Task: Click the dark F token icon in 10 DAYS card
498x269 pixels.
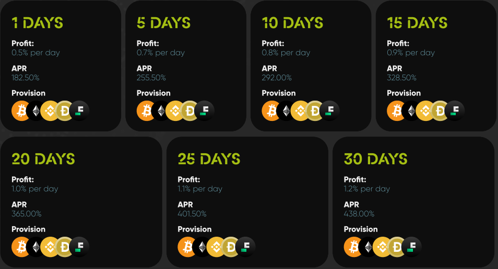Action: coord(330,111)
